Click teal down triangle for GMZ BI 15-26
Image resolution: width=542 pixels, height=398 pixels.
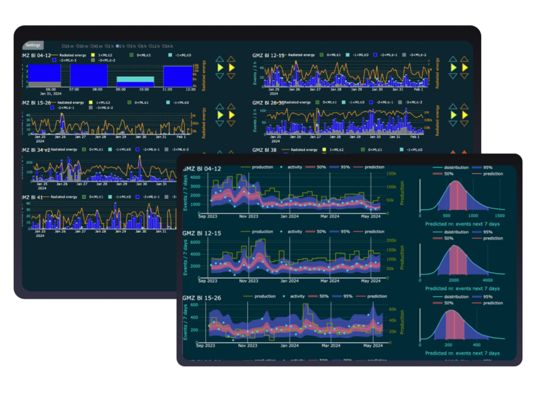(220, 123)
